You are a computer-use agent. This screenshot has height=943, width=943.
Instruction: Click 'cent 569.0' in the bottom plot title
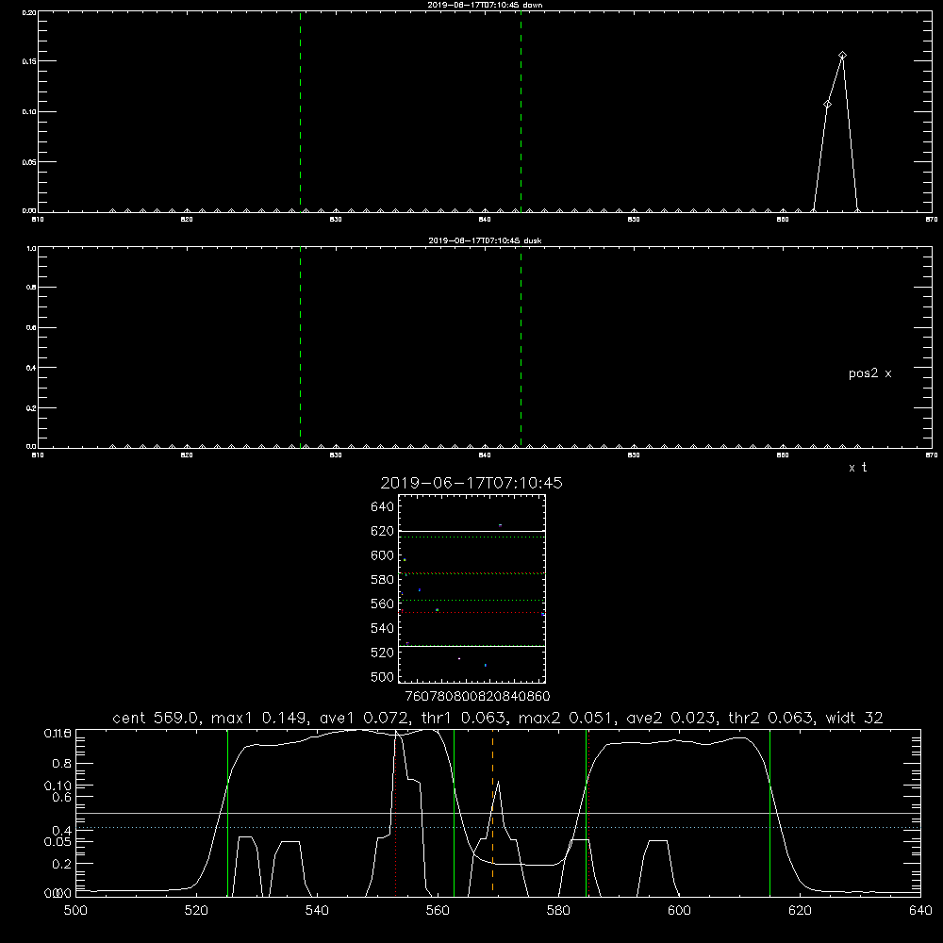pos(156,718)
